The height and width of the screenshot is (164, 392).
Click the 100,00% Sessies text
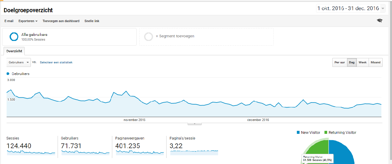tap(33, 39)
